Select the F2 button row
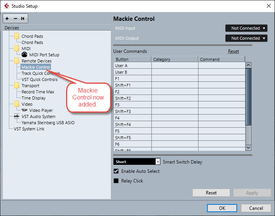Viewport: 275px width, 216px height. click(180, 92)
